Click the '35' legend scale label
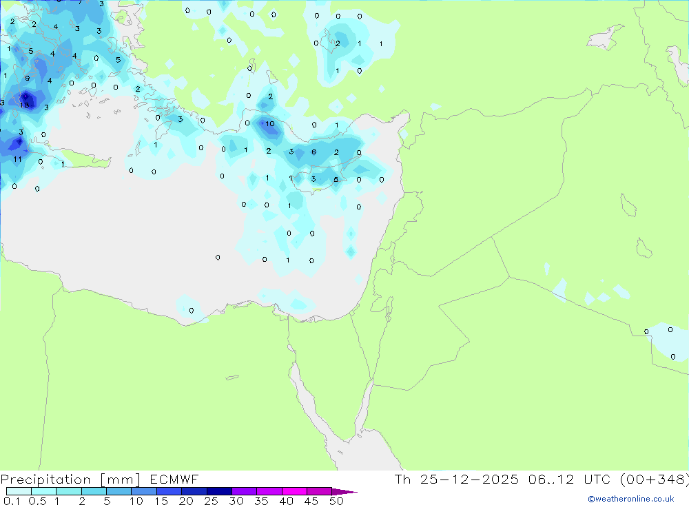The height and width of the screenshot is (505, 689). coord(261,501)
